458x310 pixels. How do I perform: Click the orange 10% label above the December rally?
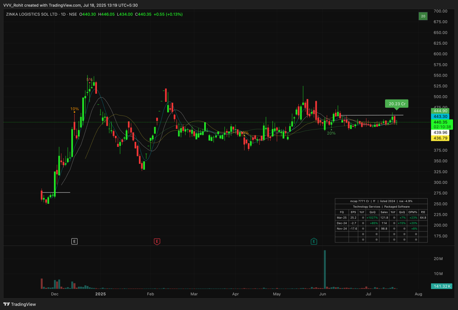tap(74, 109)
